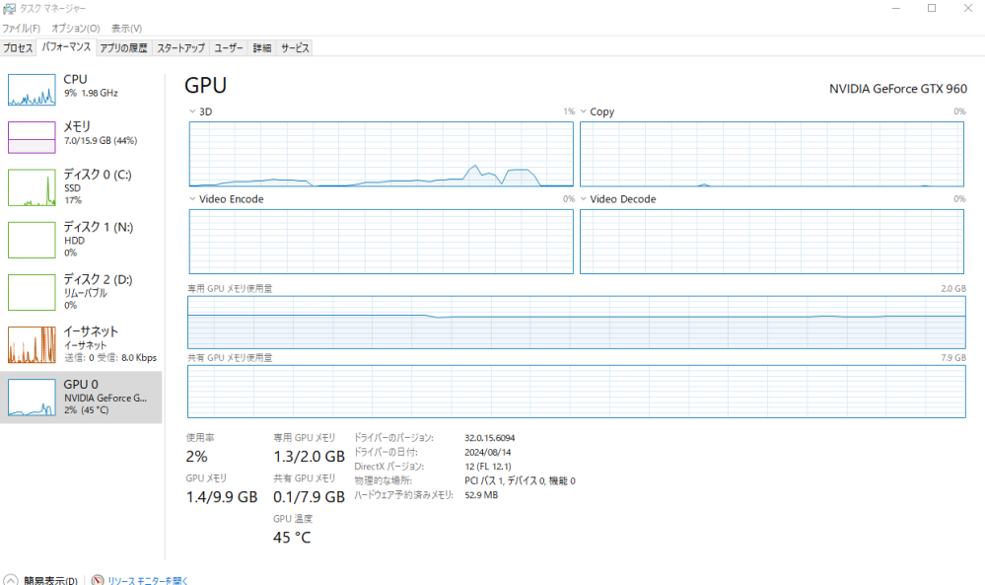
Task: Click the 3D engine usage graph
Action: (382, 154)
